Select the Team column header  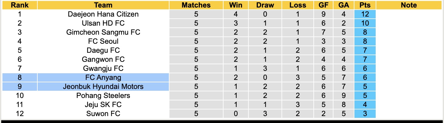(x=103, y=5)
